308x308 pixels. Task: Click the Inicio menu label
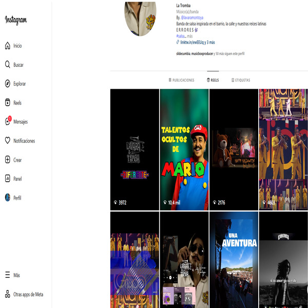tap(17, 46)
